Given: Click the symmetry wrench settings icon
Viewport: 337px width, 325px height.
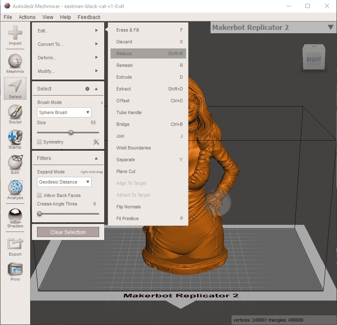Looking at the screenshot, I should [96, 142].
